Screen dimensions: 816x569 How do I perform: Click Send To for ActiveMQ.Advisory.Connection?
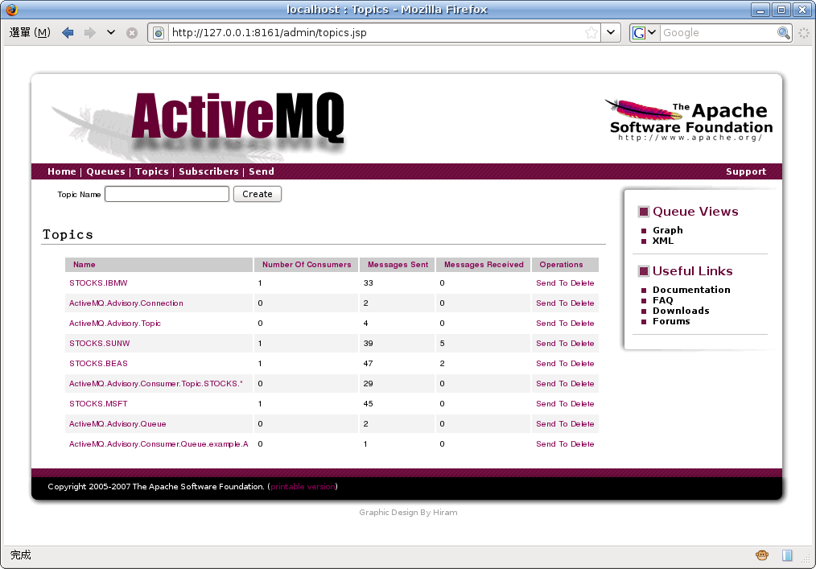[x=551, y=303]
